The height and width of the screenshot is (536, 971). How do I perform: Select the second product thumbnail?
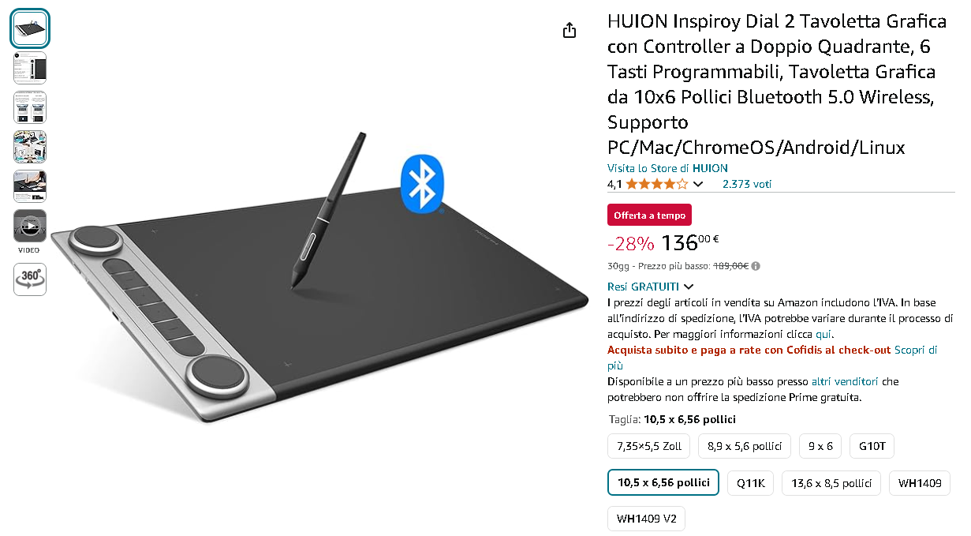(30, 68)
